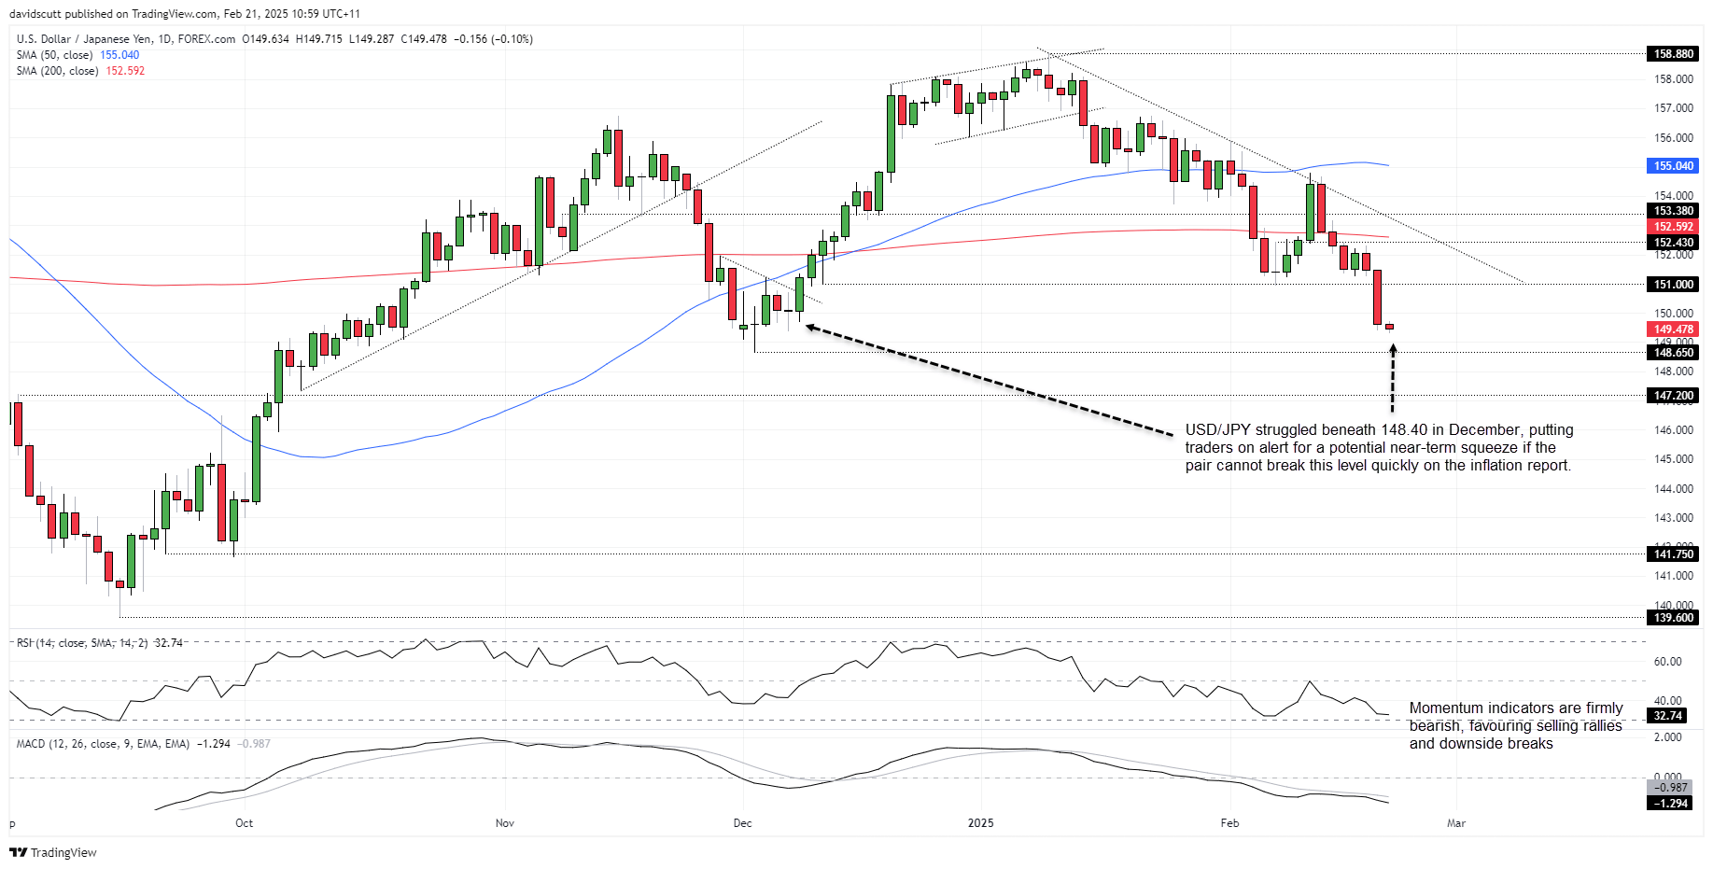
Task: Click the red 152.592 SMA price tag
Action: 1673,227
